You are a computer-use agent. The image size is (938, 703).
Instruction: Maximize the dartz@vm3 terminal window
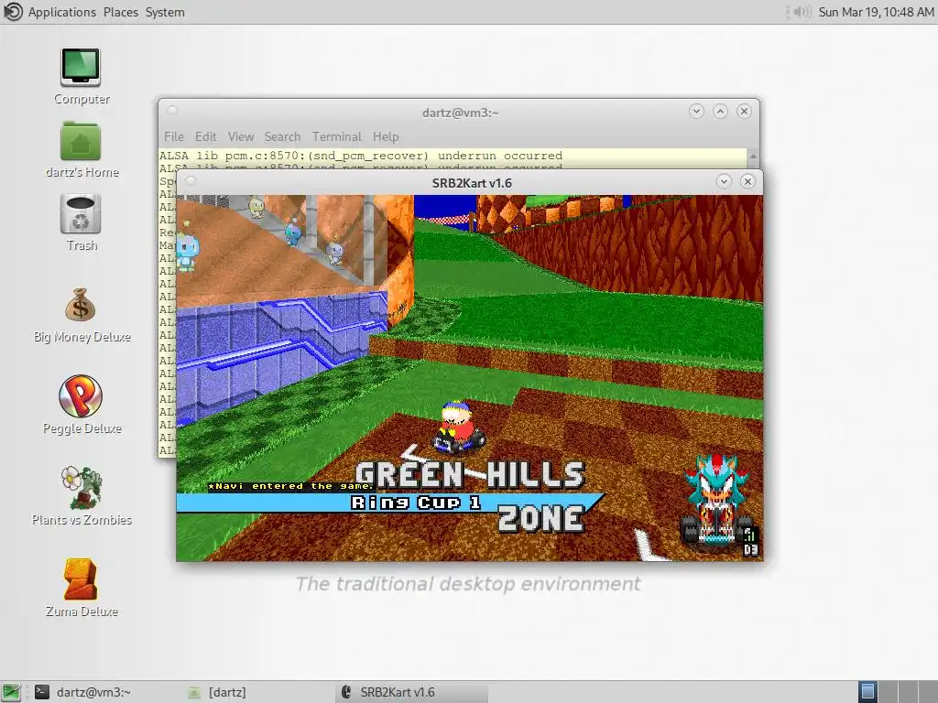point(720,111)
